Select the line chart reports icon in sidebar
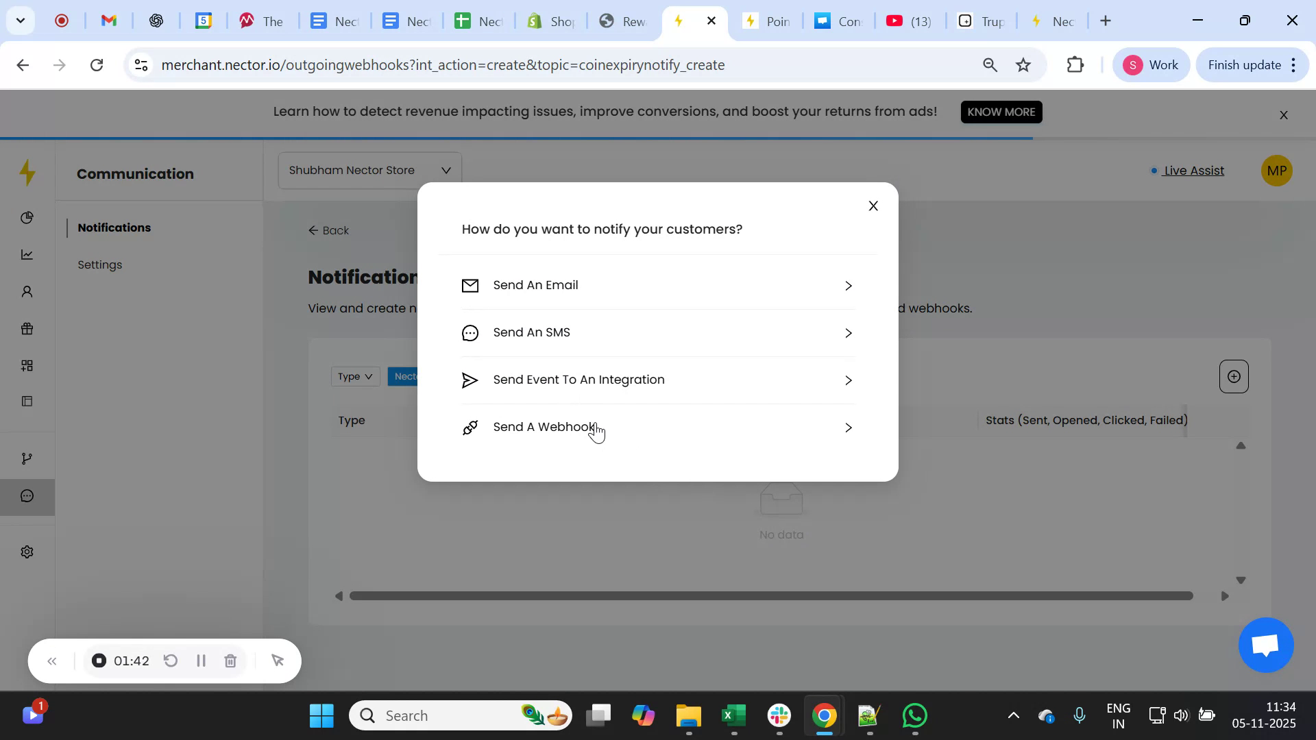 point(27,254)
